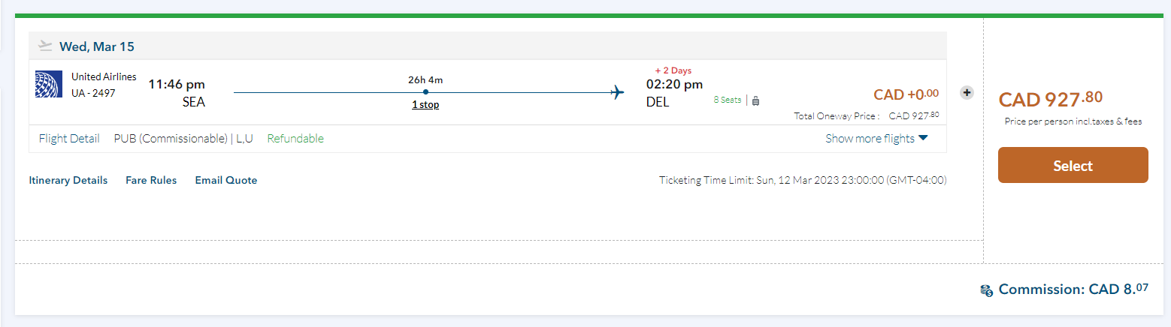Click the airplane icon ending the route line

617,92
